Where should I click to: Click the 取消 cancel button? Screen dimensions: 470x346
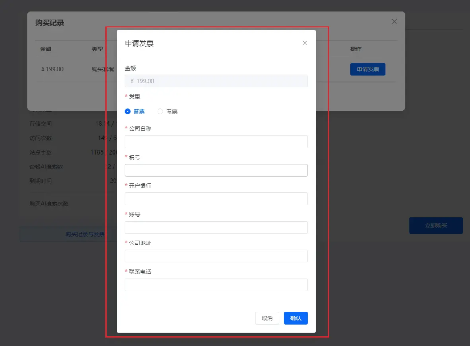tap(267, 318)
